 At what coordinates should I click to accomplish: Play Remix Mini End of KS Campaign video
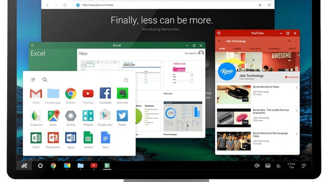pyautogui.click(x=234, y=141)
